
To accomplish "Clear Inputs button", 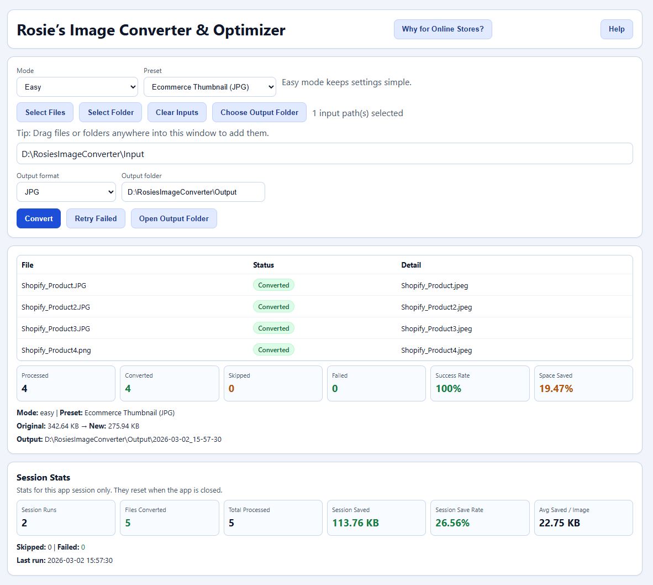I will [177, 112].
